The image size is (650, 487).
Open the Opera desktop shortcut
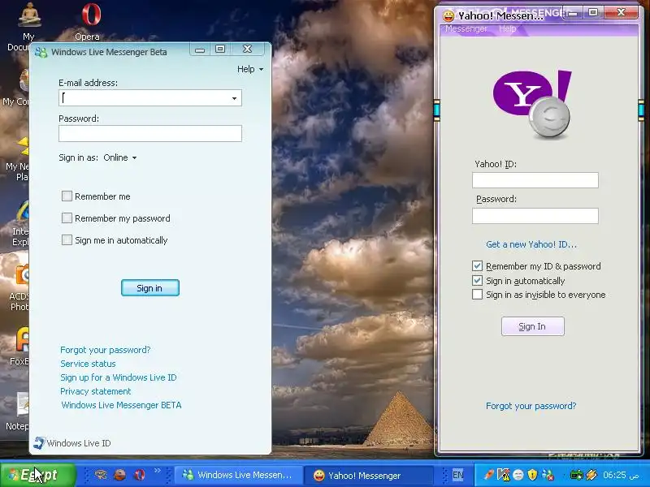91,21
